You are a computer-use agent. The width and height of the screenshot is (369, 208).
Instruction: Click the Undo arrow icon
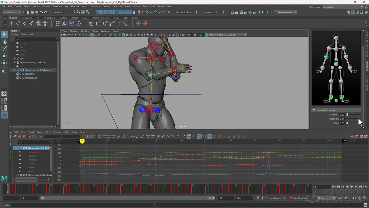coord(42,12)
